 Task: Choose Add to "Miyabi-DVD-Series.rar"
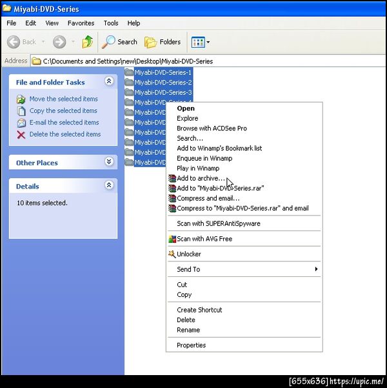click(x=244, y=189)
